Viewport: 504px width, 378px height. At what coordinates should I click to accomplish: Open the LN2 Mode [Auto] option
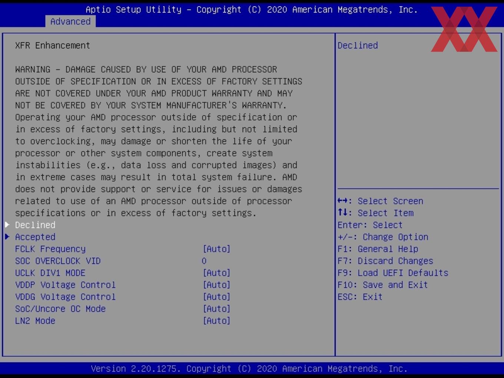(216, 321)
